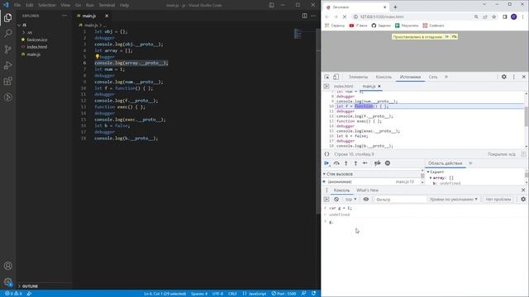Close the main.js tab in Sources
Image resolution: width=529 pixels, height=297 pixels.
point(379,87)
